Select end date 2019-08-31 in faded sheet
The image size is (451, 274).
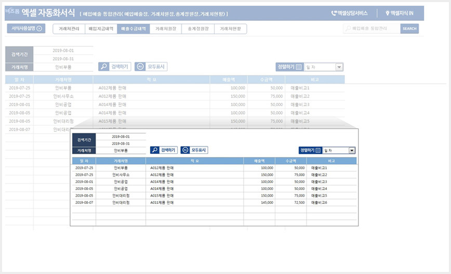(63, 59)
